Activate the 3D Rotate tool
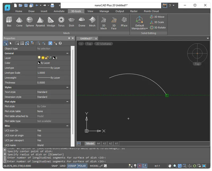The height and width of the screenshot is (171, 212). point(158,28)
